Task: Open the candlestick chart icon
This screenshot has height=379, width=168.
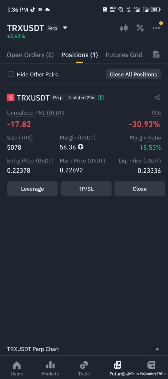Action: point(124,28)
